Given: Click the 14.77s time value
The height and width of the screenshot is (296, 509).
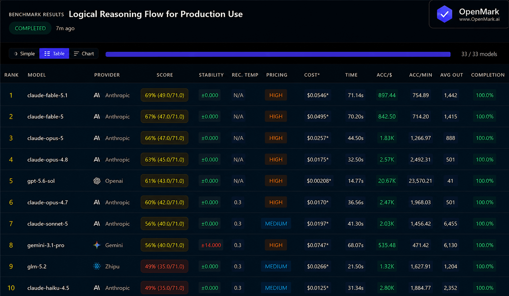Looking at the screenshot, I should [355, 181].
